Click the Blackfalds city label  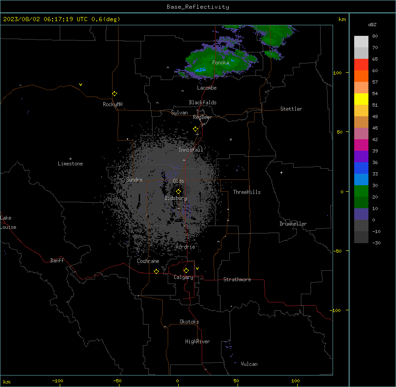[x=203, y=102]
